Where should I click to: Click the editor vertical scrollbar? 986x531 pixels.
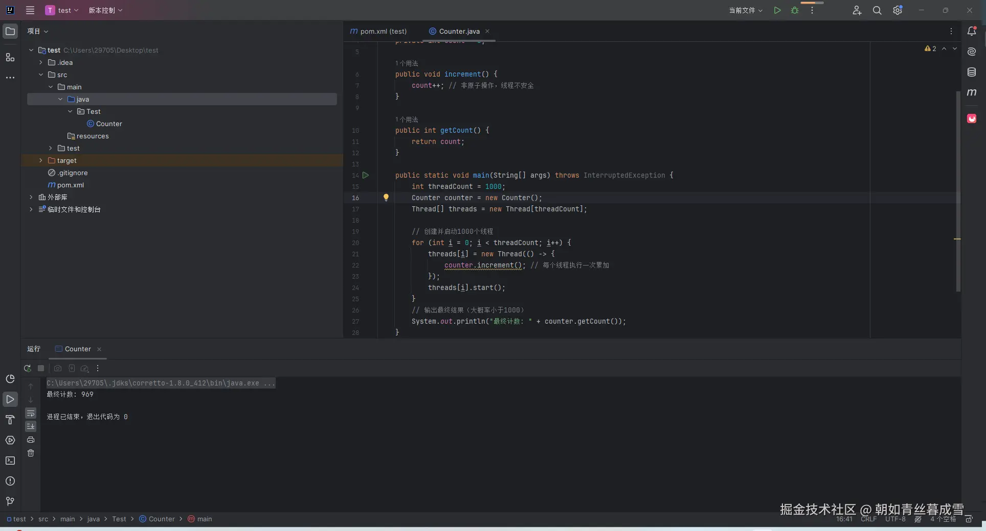[x=958, y=191]
